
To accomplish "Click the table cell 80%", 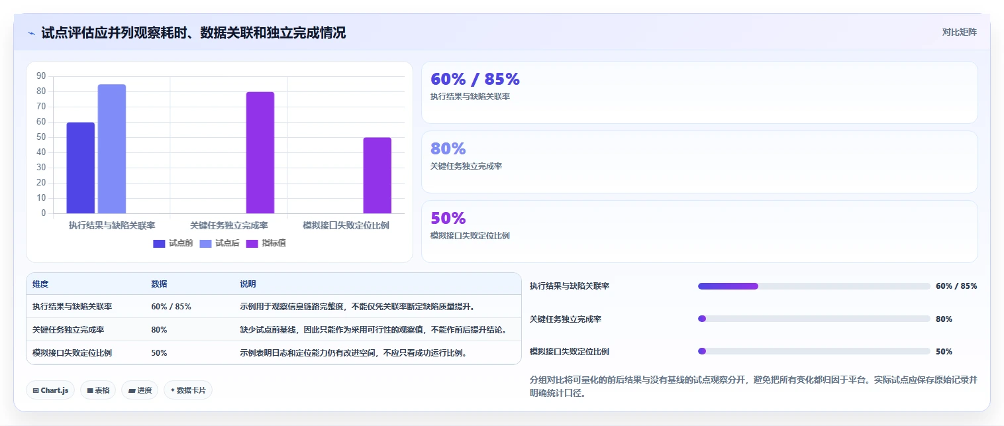I will [159, 329].
